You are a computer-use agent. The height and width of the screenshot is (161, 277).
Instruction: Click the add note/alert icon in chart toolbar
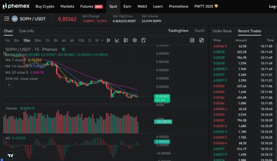144,40
